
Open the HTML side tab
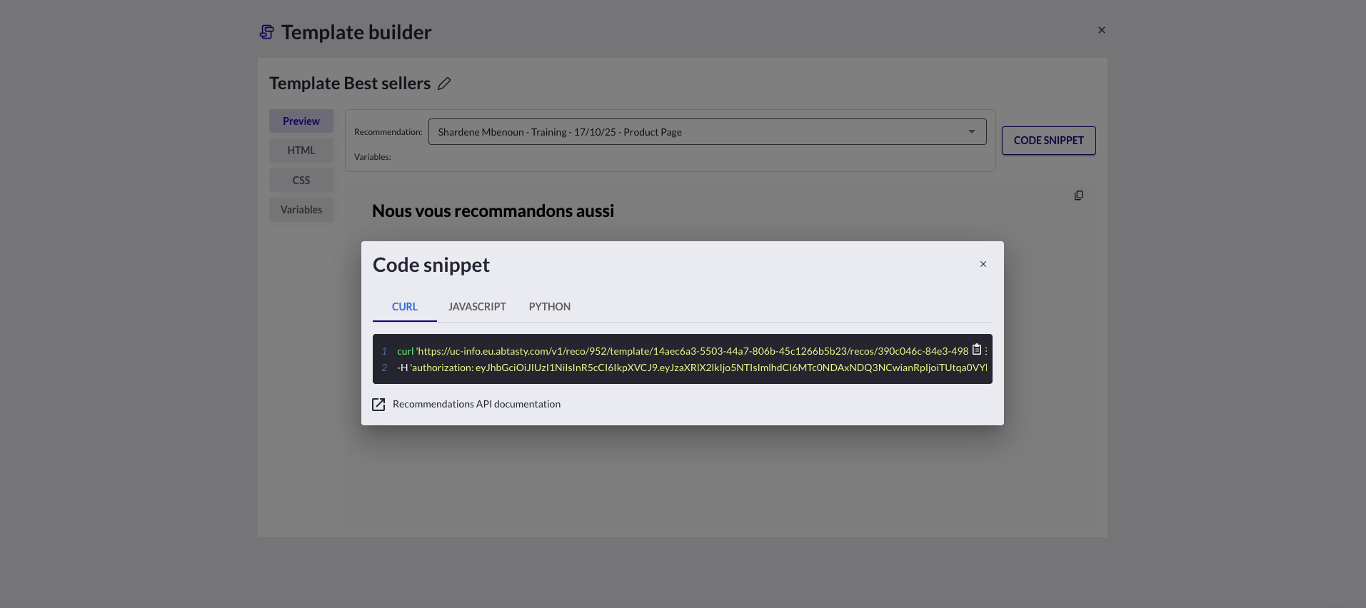pos(301,151)
